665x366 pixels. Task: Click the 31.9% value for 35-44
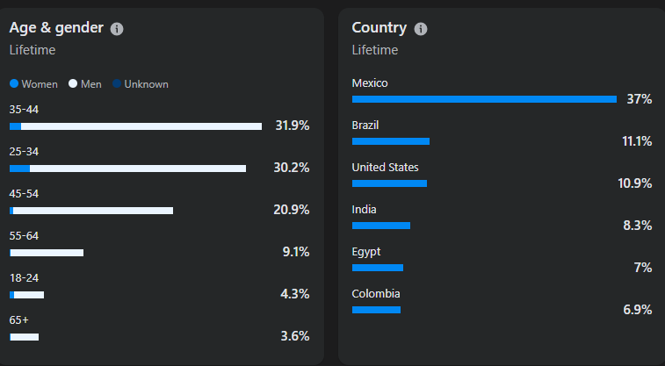[x=292, y=126]
